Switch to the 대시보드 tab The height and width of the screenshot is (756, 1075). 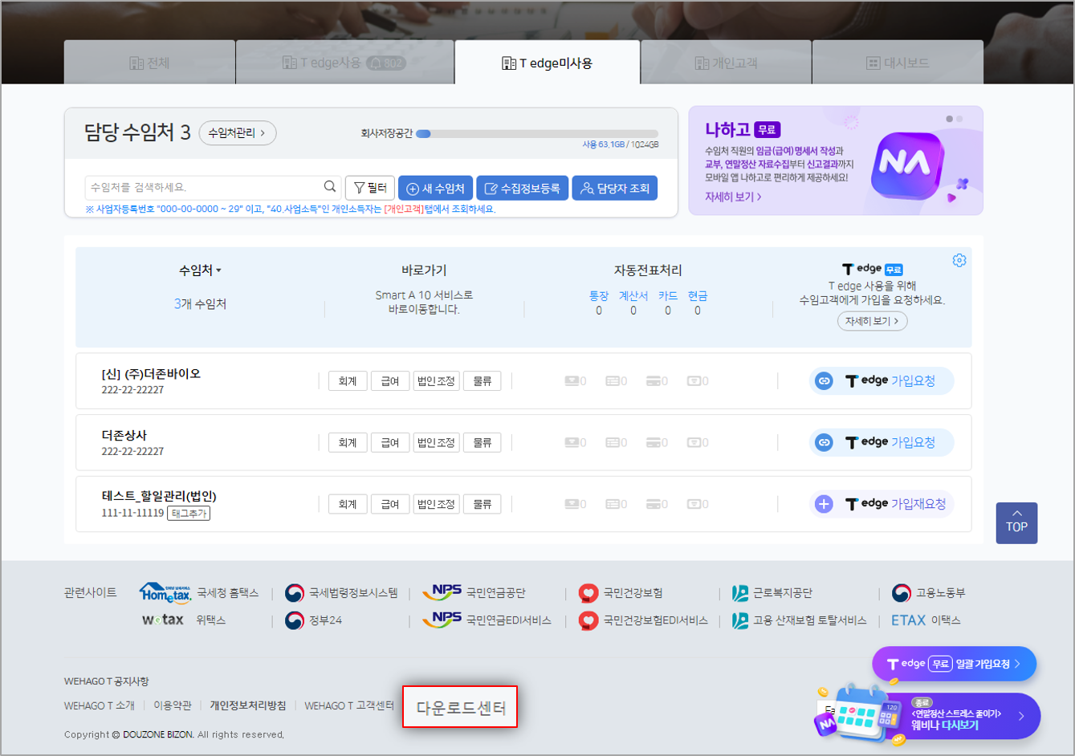click(898, 63)
